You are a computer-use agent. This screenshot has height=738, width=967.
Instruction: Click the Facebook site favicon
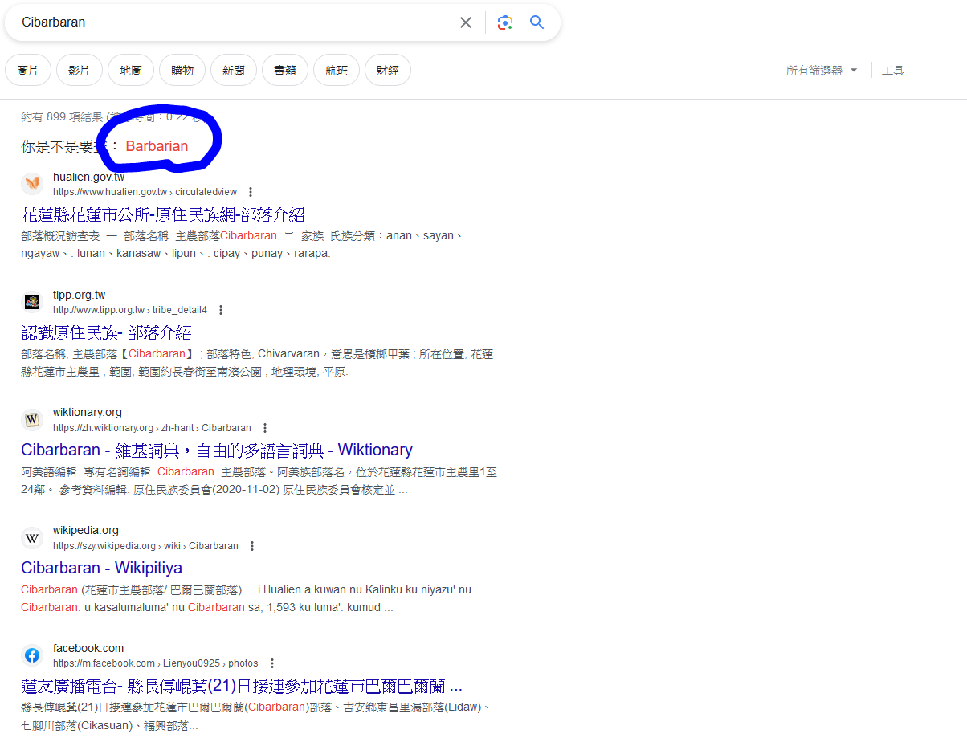click(32, 656)
